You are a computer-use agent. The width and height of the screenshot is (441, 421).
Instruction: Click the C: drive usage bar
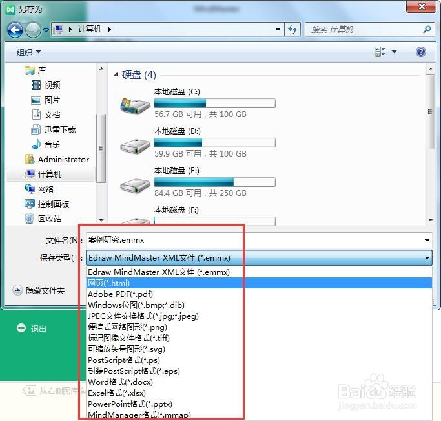pos(214,103)
